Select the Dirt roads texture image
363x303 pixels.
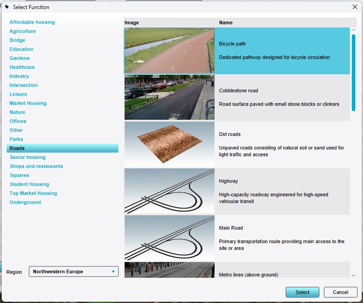pos(170,144)
